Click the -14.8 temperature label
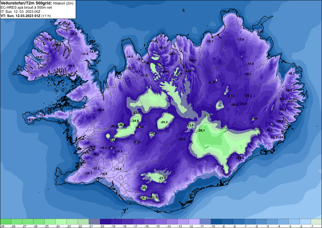 (104, 174)
